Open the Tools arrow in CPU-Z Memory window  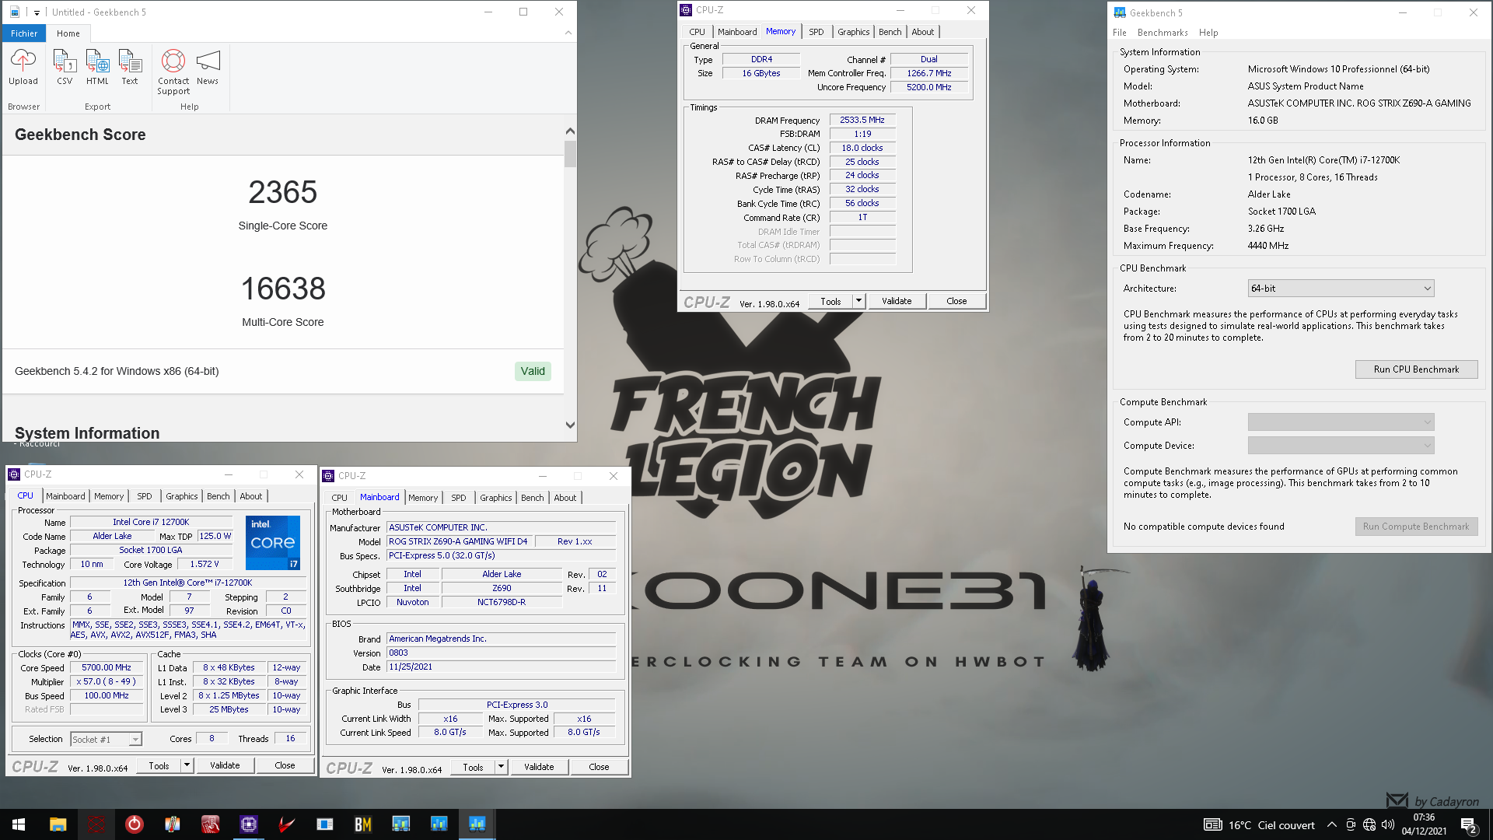(858, 301)
